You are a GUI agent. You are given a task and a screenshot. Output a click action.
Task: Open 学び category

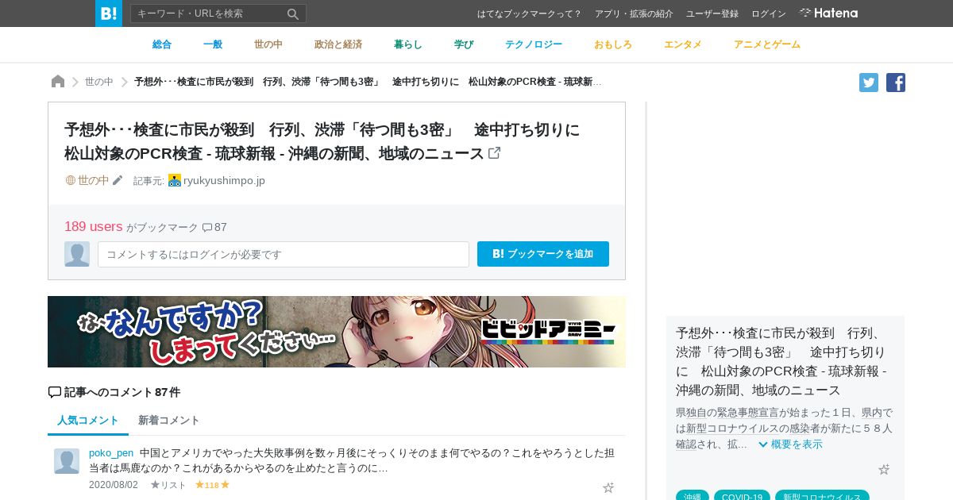464,44
